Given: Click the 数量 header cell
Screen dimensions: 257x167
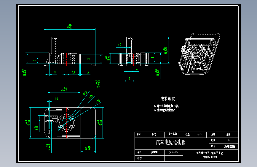Looking at the screenshot, I should [189, 135].
